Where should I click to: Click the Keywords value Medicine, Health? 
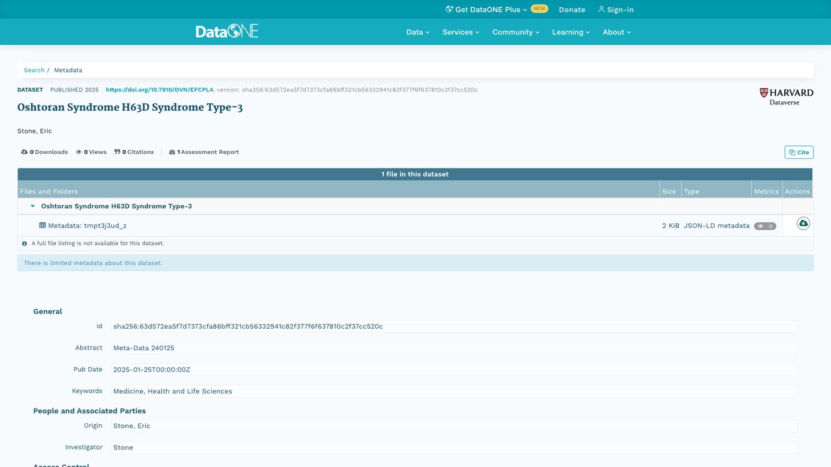click(x=172, y=391)
